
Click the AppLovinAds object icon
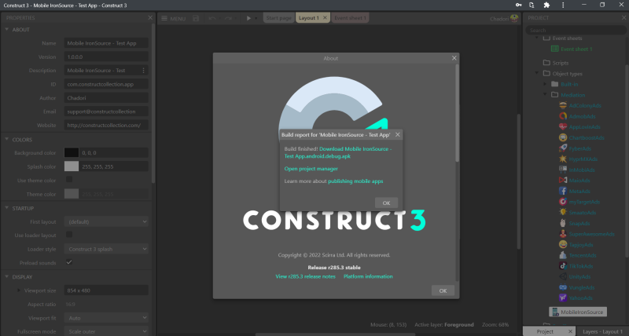tap(563, 126)
